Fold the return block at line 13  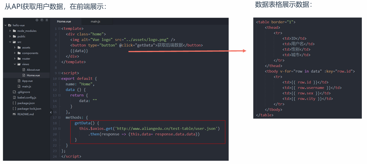tap(59, 95)
